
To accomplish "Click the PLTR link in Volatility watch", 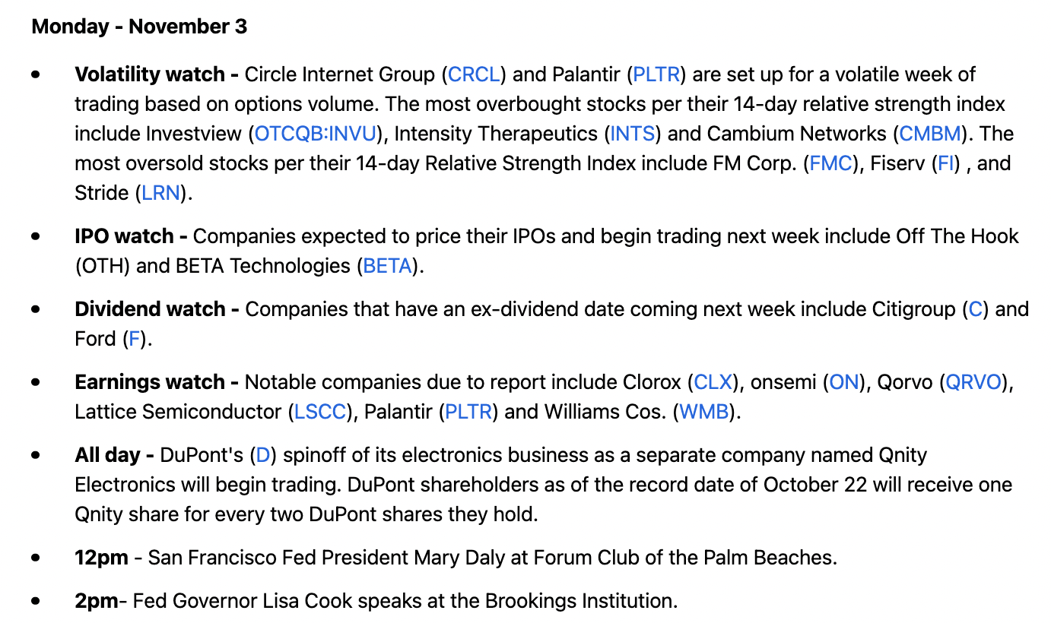I will (656, 74).
